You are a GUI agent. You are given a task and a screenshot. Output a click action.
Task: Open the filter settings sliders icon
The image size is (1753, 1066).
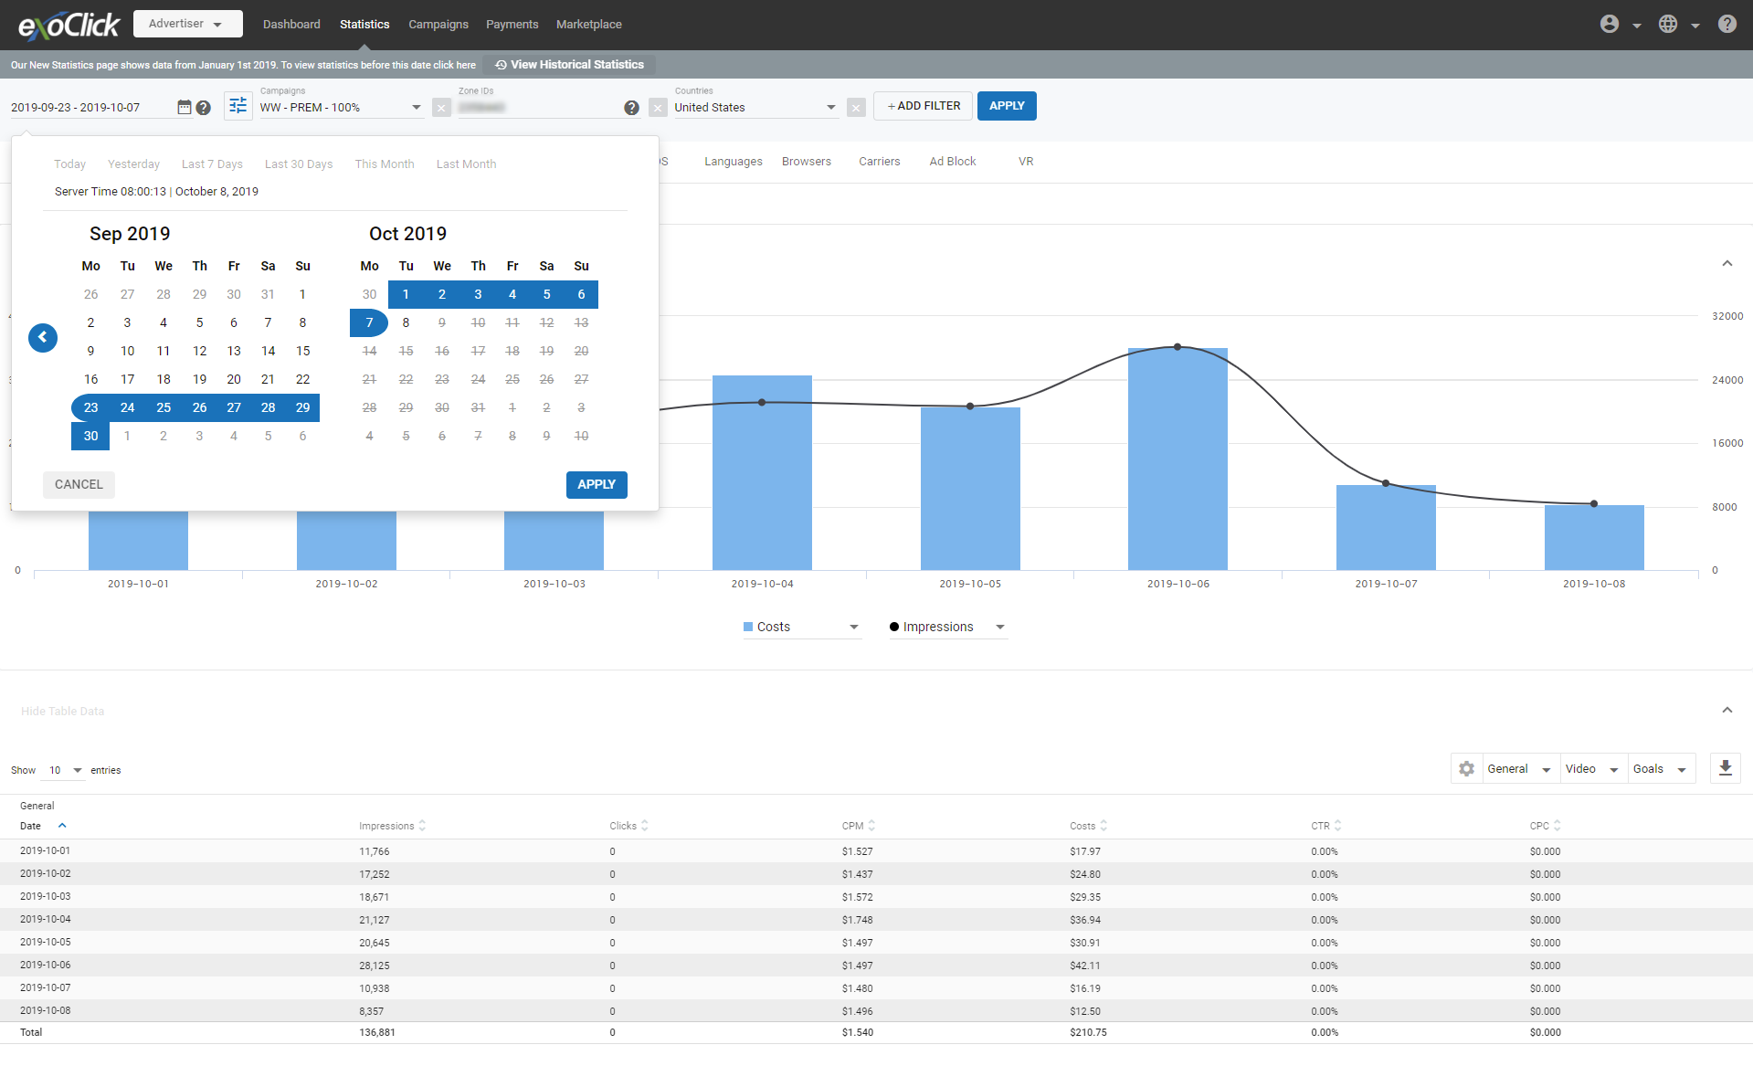pos(238,106)
